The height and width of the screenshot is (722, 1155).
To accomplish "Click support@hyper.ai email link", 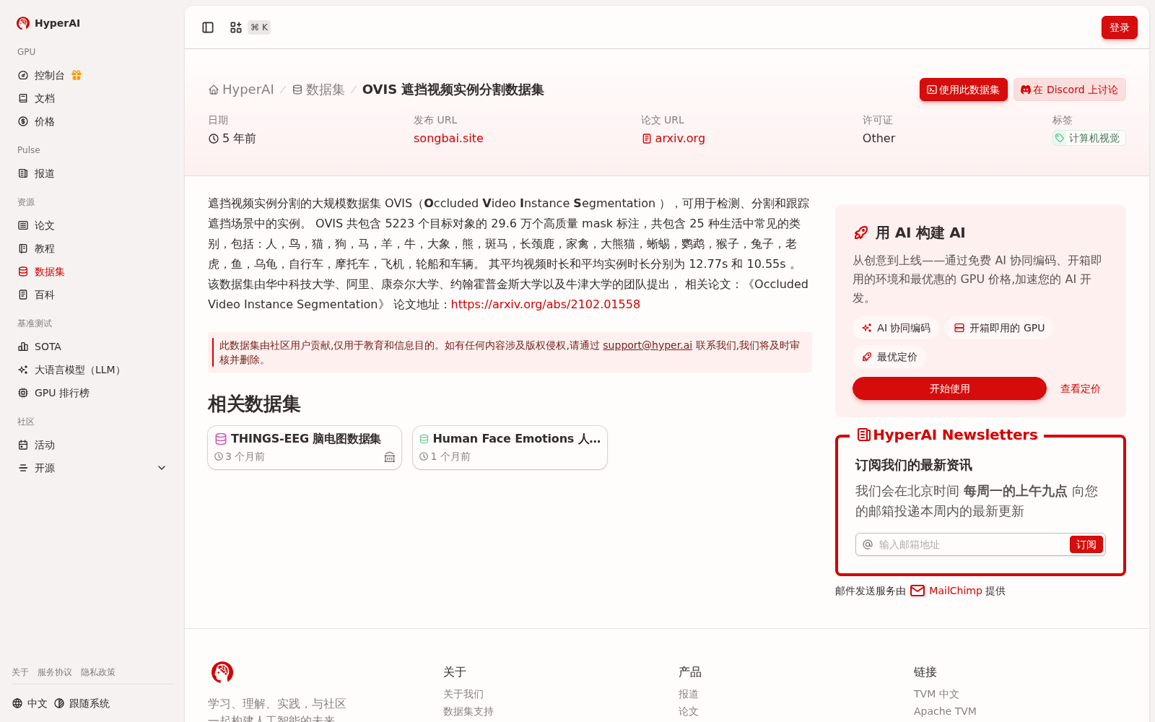I will 648,345.
